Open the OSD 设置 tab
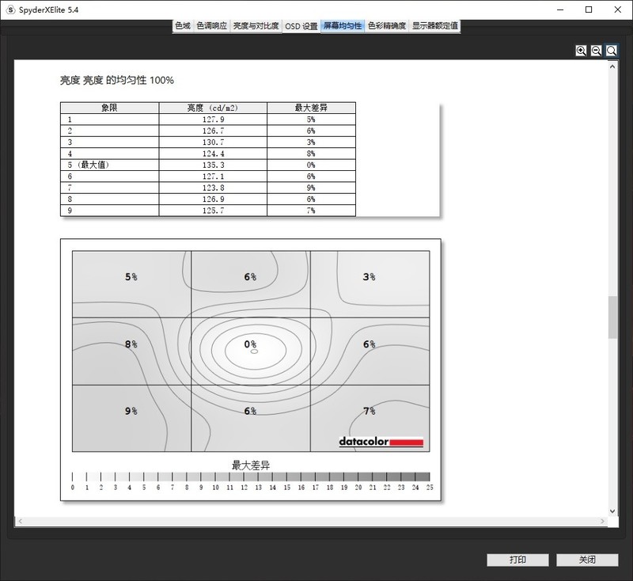This screenshot has width=633, height=581. click(x=301, y=26)
